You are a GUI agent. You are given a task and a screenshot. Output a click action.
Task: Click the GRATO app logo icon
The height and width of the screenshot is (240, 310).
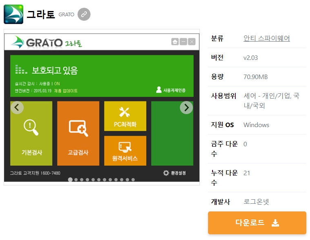pos(13,14)
